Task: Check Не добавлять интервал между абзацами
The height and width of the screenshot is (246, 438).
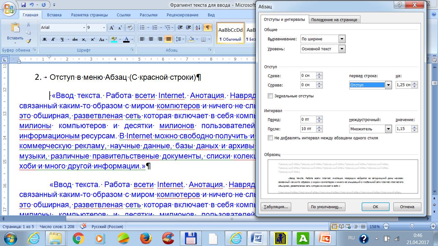Action: pos(270,138)
